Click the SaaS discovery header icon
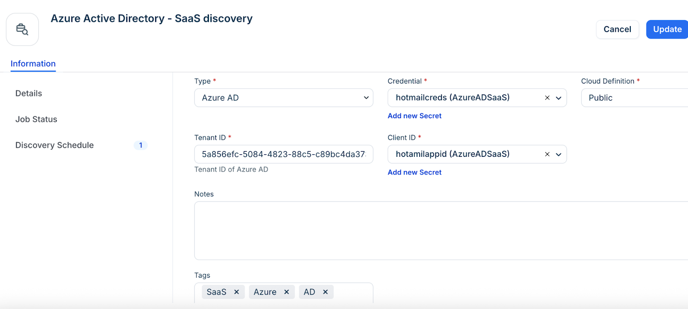The height and width of the screenshot is (309, 688). click(x=22, y=29)
